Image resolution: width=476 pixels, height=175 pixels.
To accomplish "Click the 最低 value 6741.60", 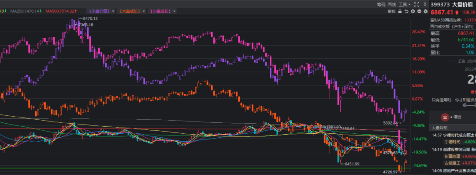I will tap(465, 39).
